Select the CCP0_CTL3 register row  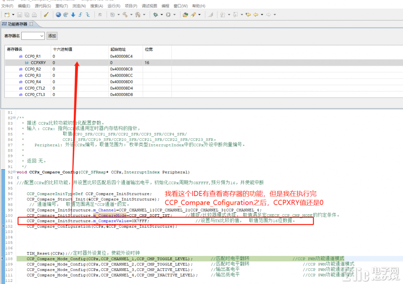[x=204, y=95]
